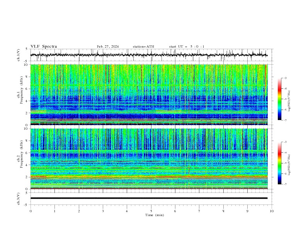The width and height of the screenshot is (306, 237).
Task: Click the "-7" tick on the upper colorbar
Action: point(285,120)
